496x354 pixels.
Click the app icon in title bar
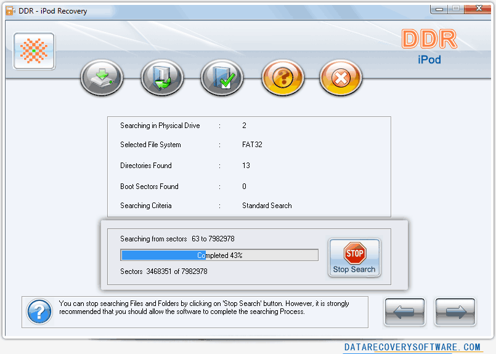[10, 10]
